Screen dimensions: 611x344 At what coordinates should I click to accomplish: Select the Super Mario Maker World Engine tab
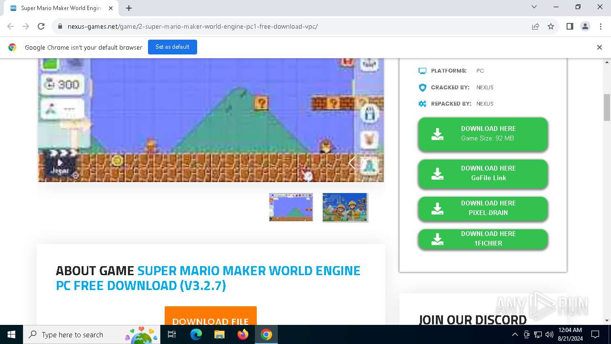pos(60,8)
